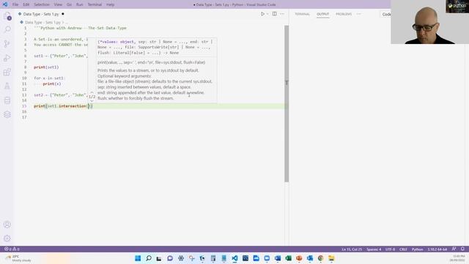Viewport: 469px width, 264px height.
Task: Select the Data Type - Sets 1.py editor tab
Action: coord(41,14)
